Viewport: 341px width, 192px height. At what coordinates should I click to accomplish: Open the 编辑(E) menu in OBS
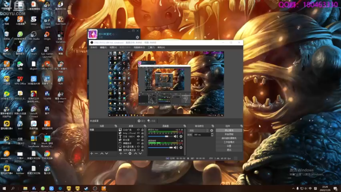point(103,47)
